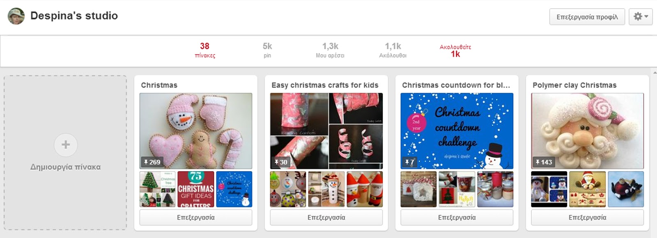Screen dimensions: 657x238
Task: Select the 38 πίνακες tab
Action: pyautogui.click(x=204, y=50)
